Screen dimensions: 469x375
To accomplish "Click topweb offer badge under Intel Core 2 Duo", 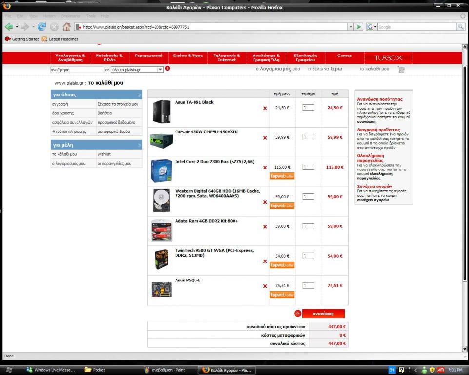I will pos(282,176).
